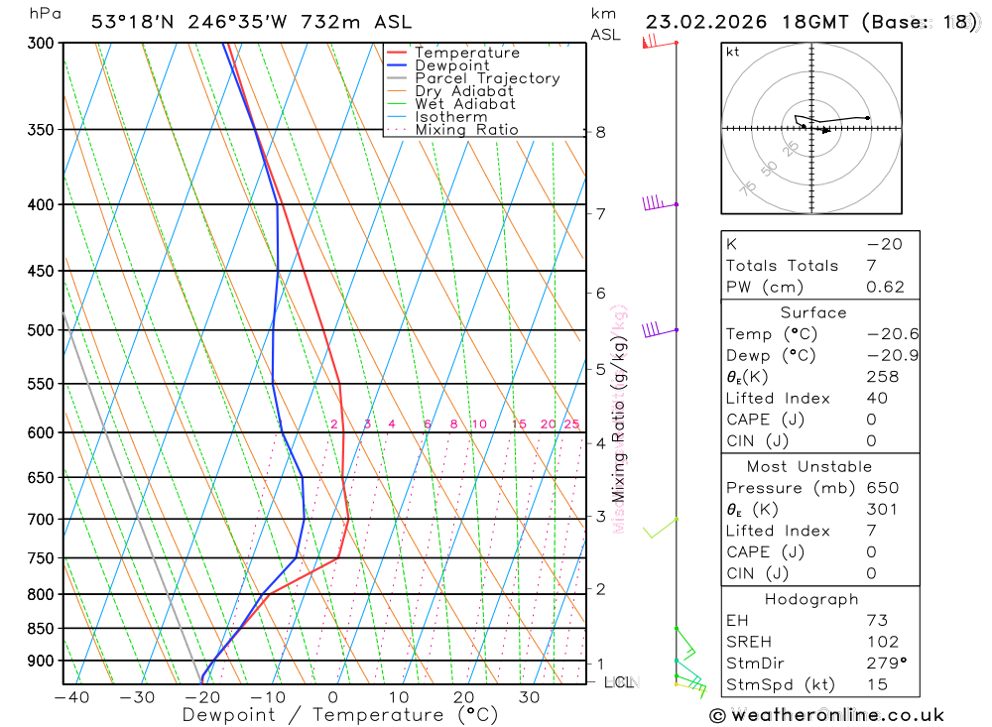Click the LCL level marker label
The width and height of the screenshot is (992, 727).
coord(617,682)
